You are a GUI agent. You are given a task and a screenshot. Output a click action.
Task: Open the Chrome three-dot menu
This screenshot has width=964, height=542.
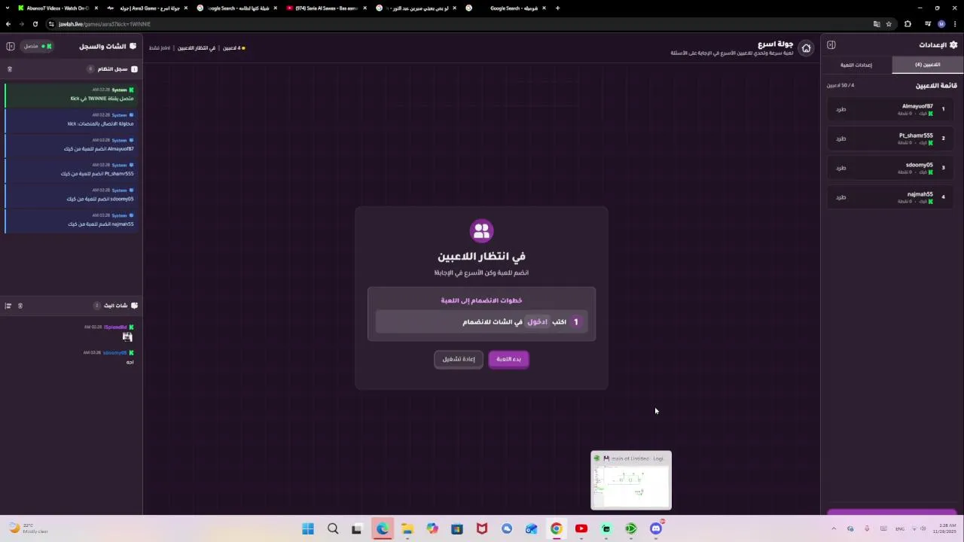point(954,24)
